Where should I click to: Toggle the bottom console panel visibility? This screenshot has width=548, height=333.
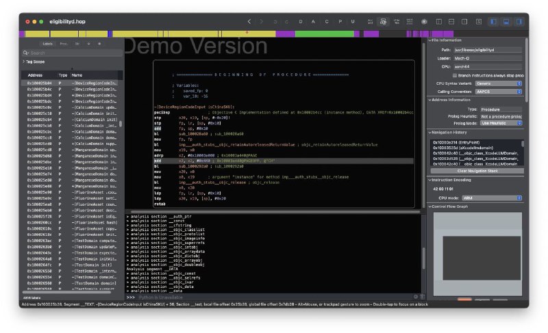tap(506, 22)
